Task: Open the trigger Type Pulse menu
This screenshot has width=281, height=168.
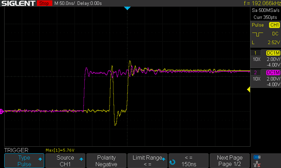Action: [24, 161]
